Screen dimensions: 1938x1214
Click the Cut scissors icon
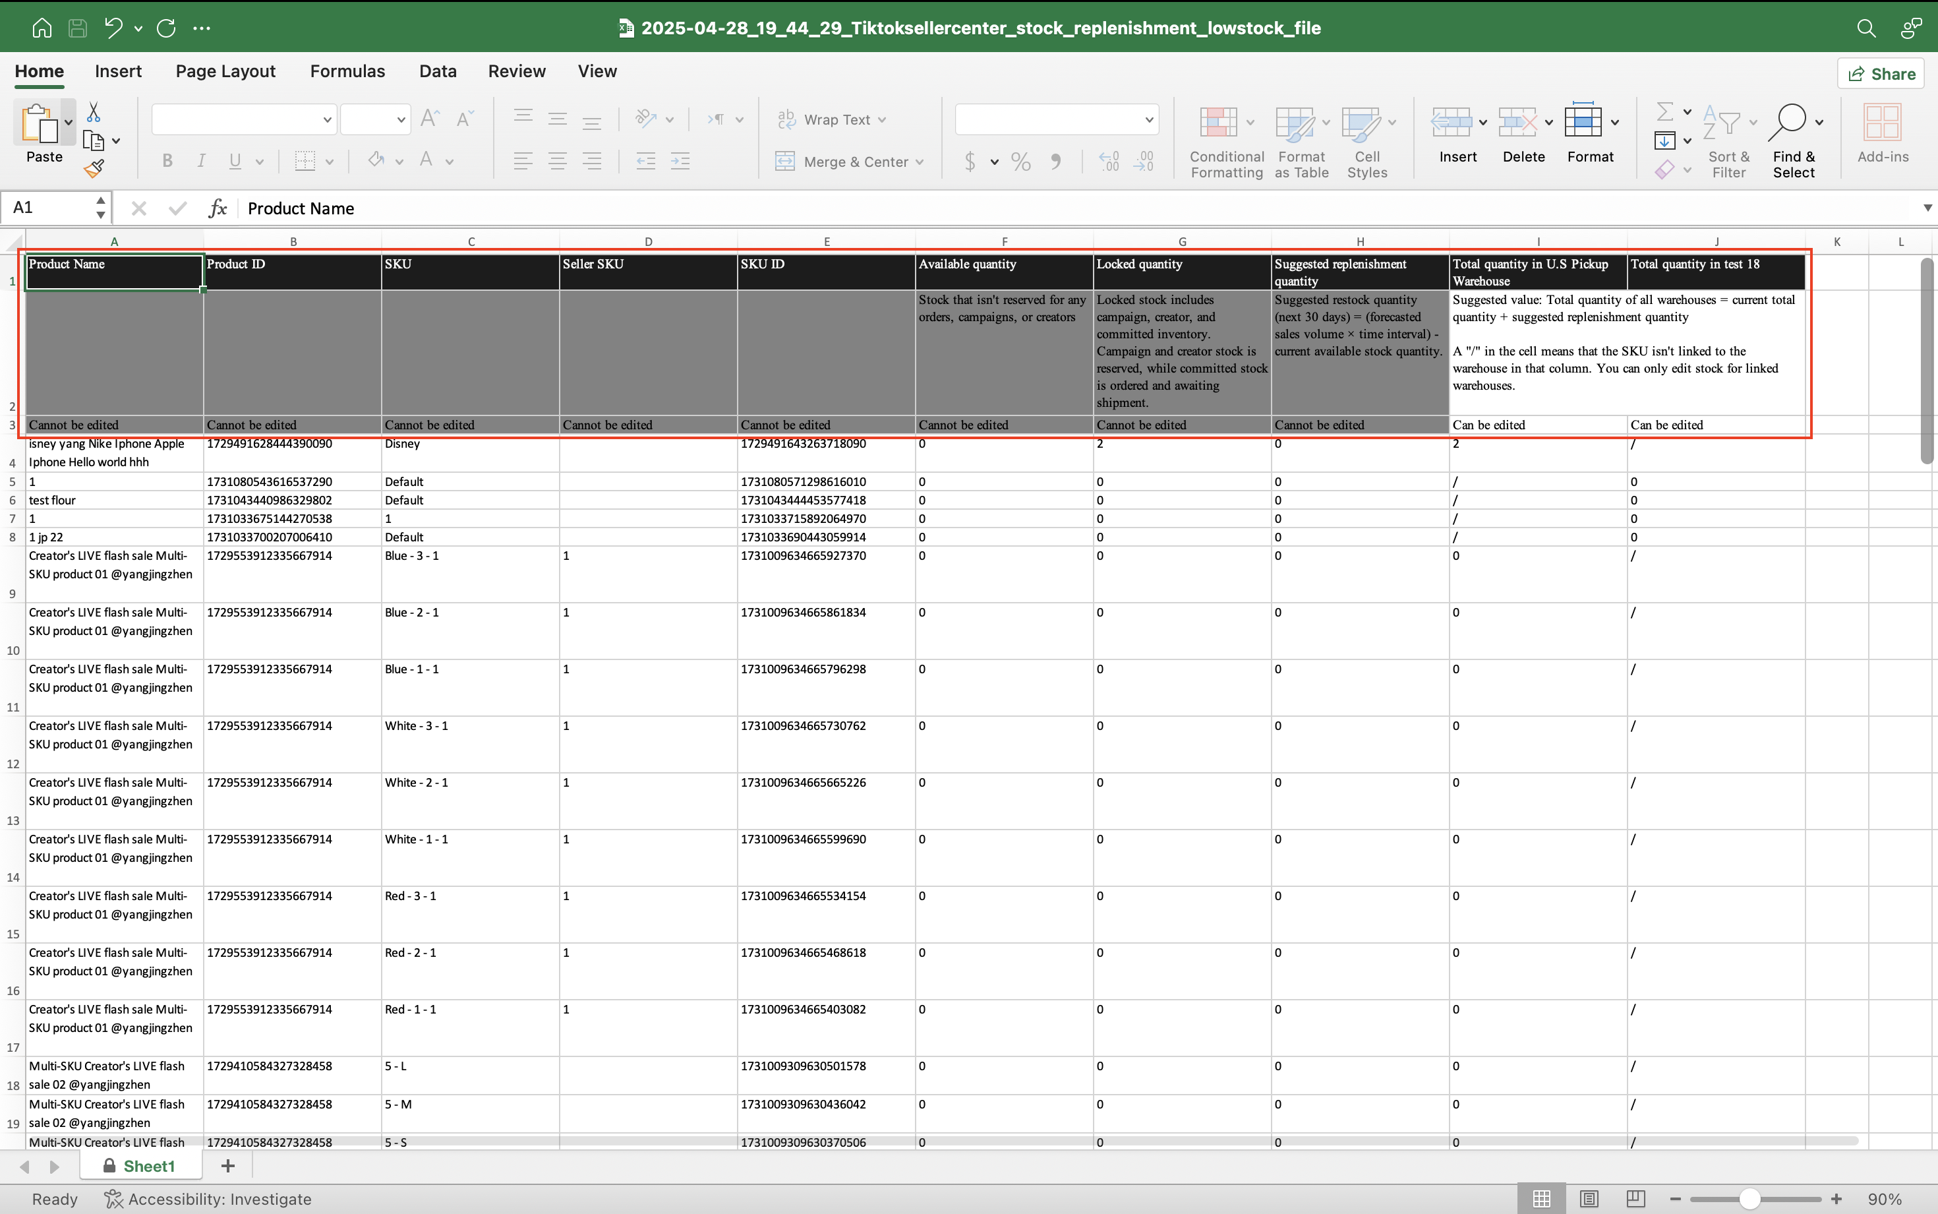94,112
